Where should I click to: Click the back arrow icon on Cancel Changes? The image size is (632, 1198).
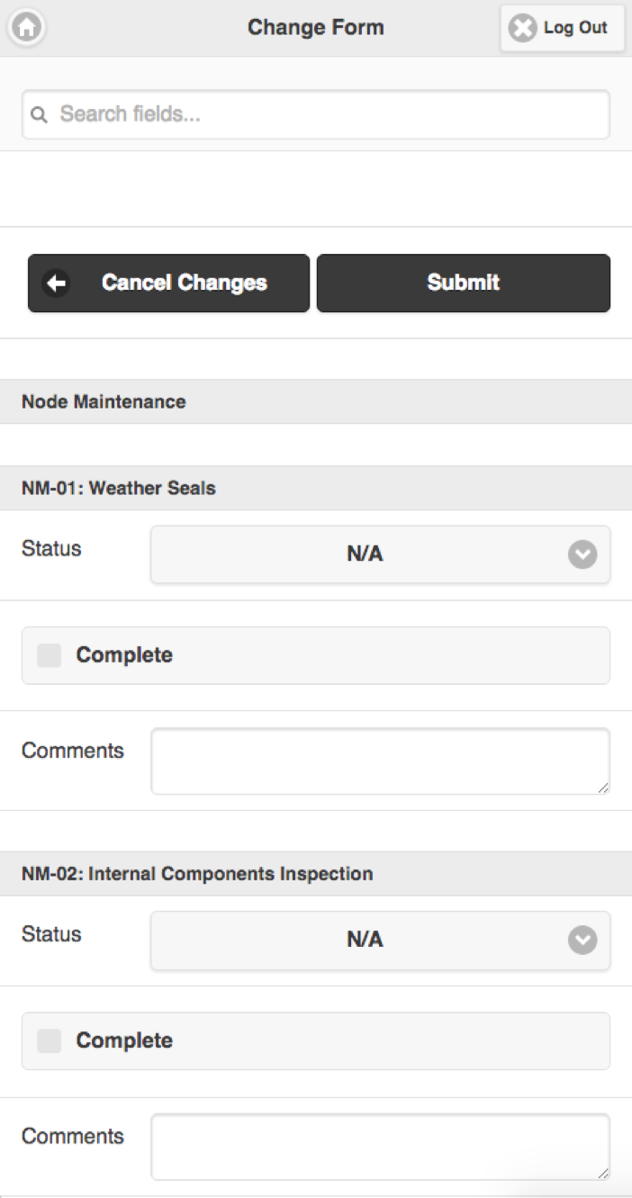(57, 284)
